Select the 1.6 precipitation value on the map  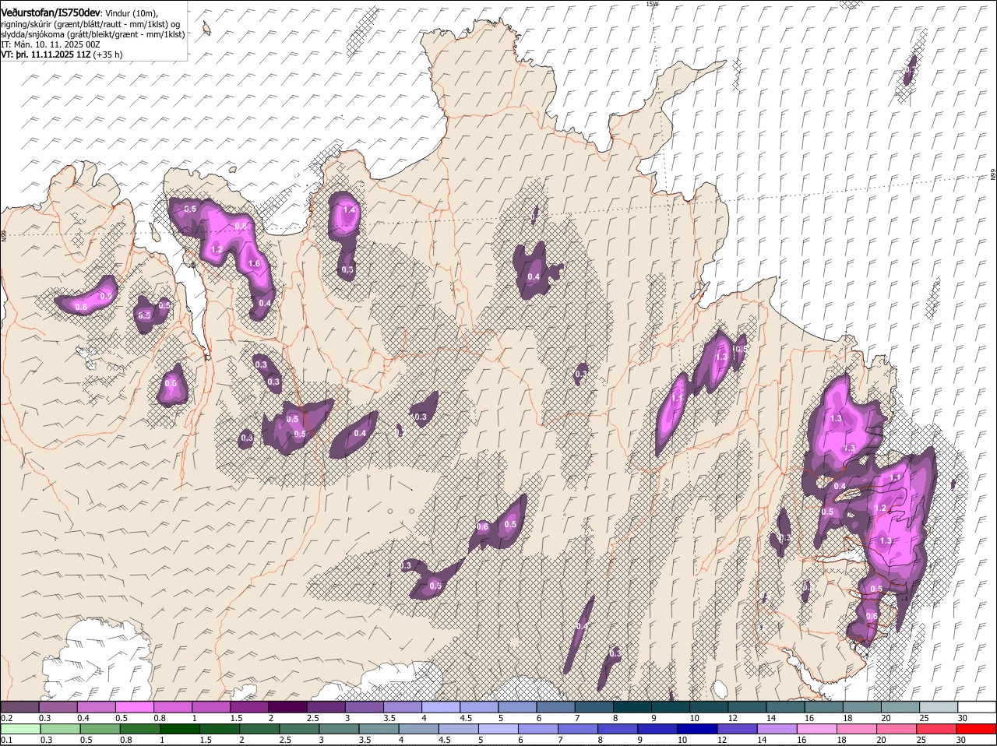tap(253, 264)
